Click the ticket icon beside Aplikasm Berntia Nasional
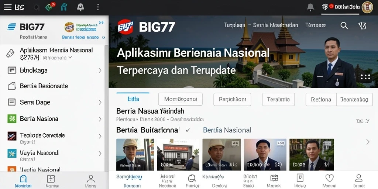Image resolution: width=378 pixels, height=189 pixels. tap(10, 54)
